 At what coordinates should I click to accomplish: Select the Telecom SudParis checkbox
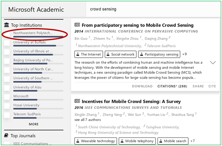7,115
